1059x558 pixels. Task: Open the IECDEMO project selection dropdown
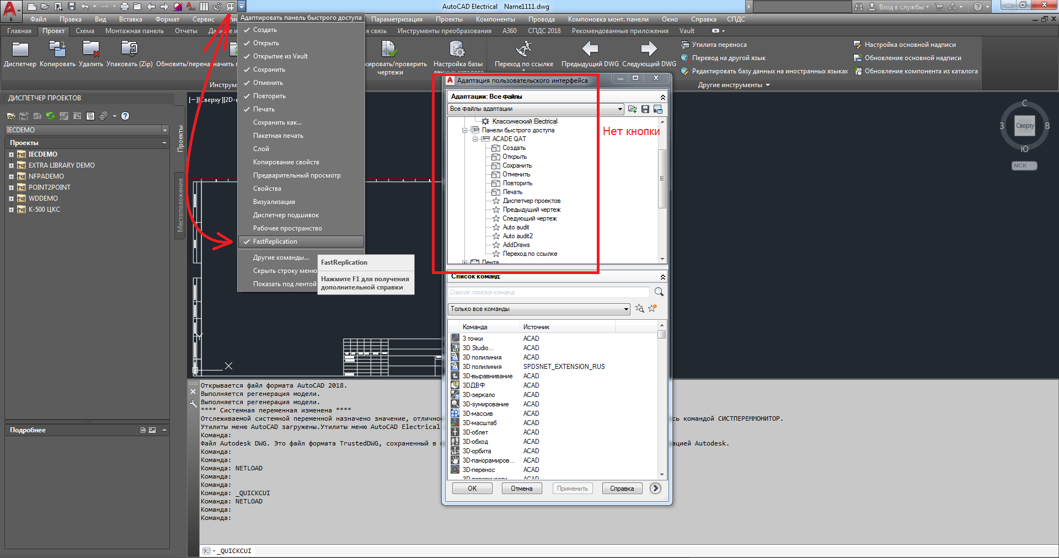[x=164, y=130]
